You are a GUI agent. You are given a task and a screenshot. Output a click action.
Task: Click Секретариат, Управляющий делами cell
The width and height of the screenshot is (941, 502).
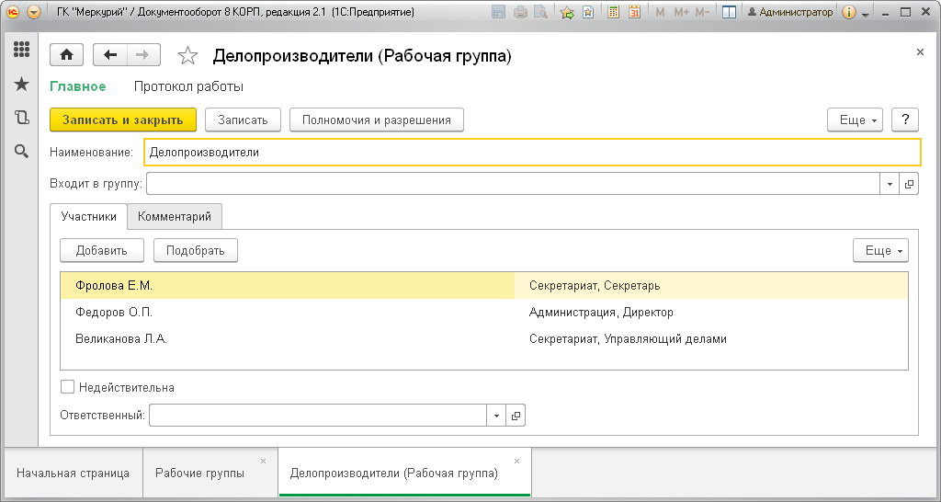click(711, 338)
